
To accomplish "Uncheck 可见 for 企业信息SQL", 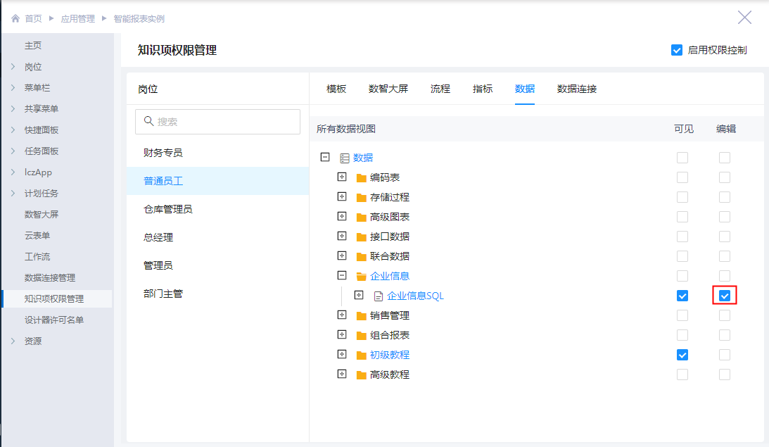I will (x=682, y=296).
